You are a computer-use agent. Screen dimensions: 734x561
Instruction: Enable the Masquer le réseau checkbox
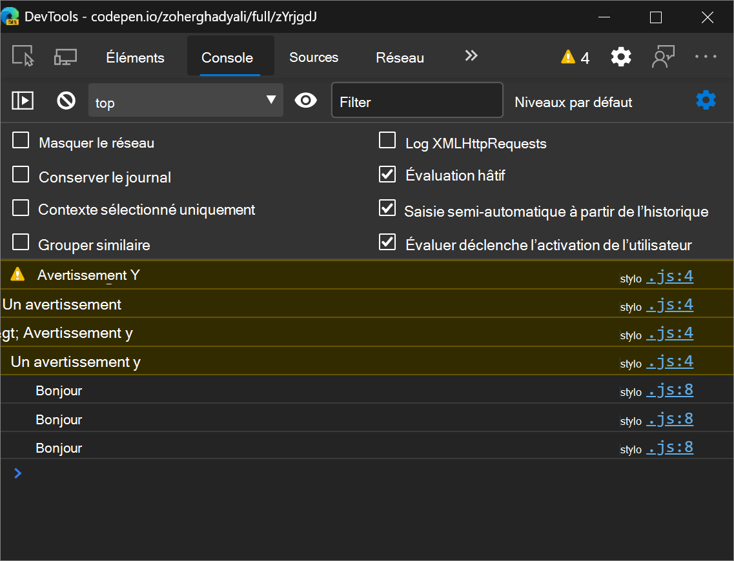pyautogui.click(x=21, y=141)
